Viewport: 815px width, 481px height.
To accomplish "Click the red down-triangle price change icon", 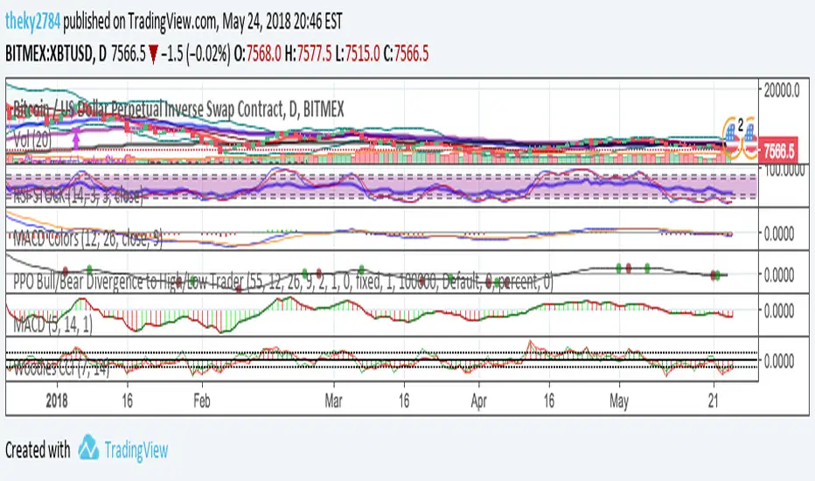I will pos(153,54).
